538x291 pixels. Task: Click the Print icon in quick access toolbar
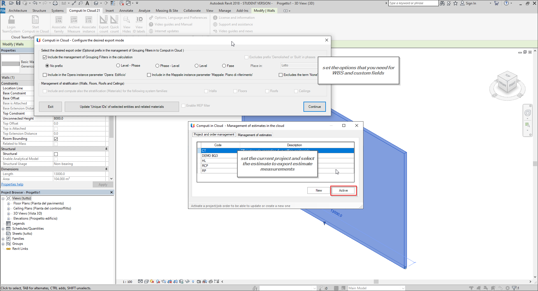pos(55,3)
